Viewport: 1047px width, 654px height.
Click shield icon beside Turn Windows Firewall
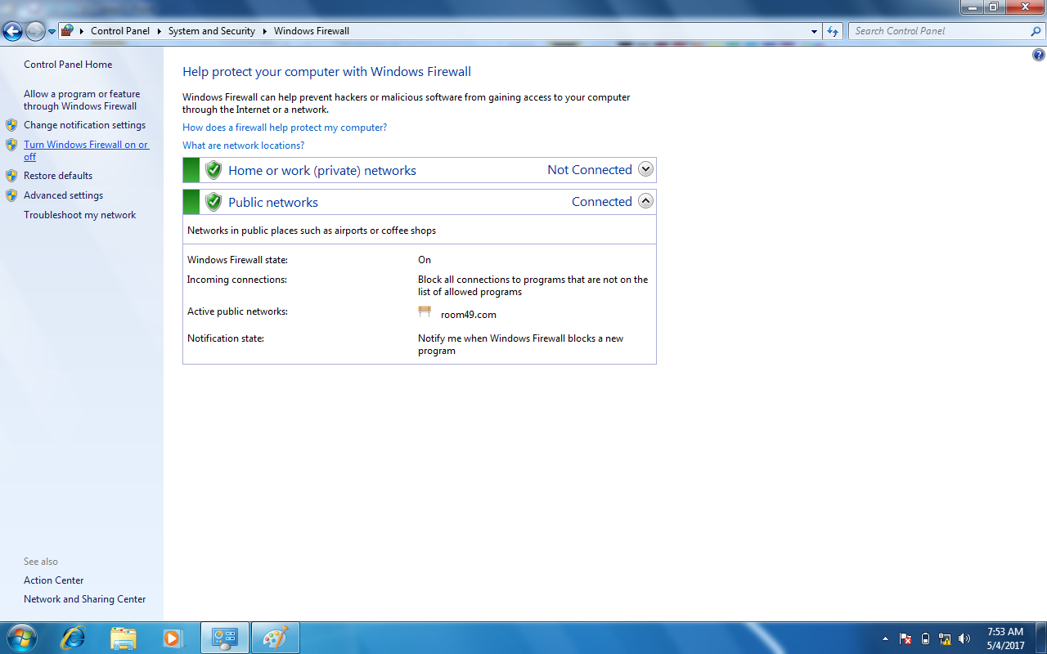coord(11,145)
